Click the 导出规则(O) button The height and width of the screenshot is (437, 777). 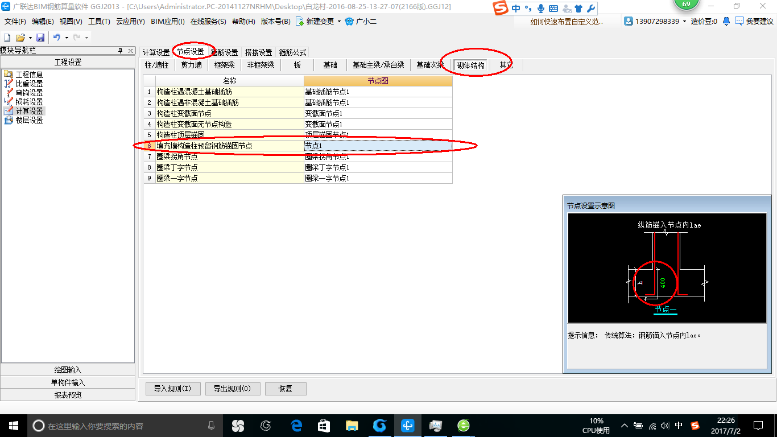tap(233, 389)
